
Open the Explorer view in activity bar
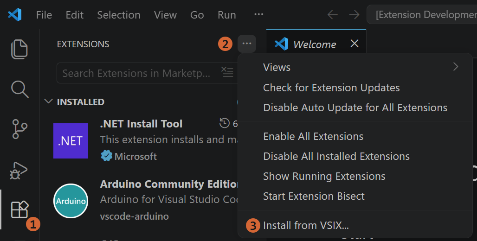(19, 49)
